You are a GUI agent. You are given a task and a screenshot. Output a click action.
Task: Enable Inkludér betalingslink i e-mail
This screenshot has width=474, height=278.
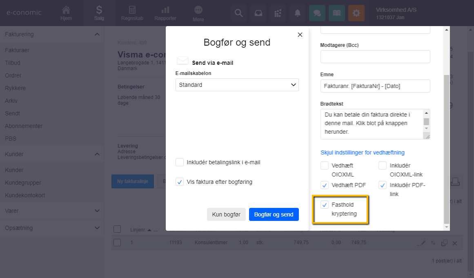pyautogui.click(x=180, y=162)
